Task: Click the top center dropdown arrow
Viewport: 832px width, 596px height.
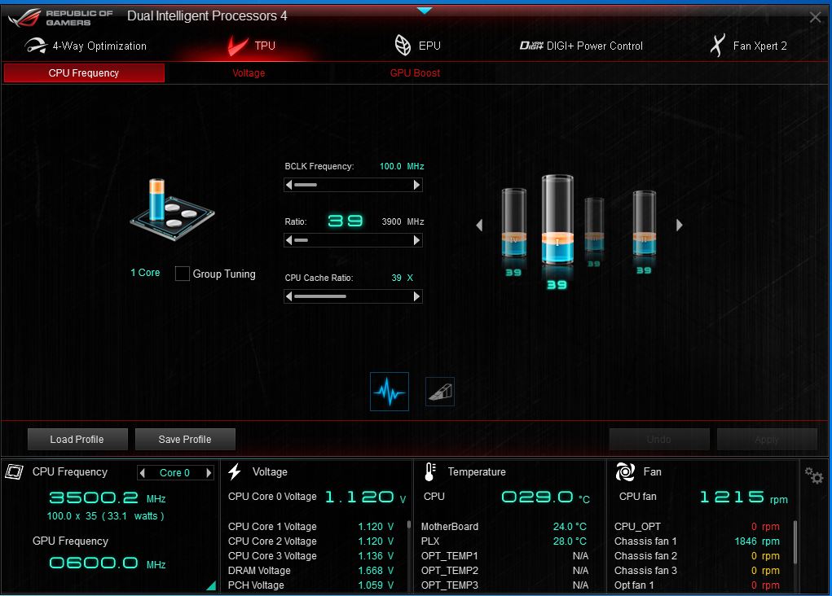Action: (425, 11)
